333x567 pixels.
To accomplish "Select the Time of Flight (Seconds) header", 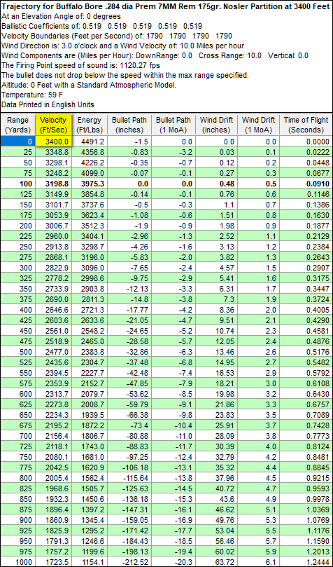I will 306,125.
